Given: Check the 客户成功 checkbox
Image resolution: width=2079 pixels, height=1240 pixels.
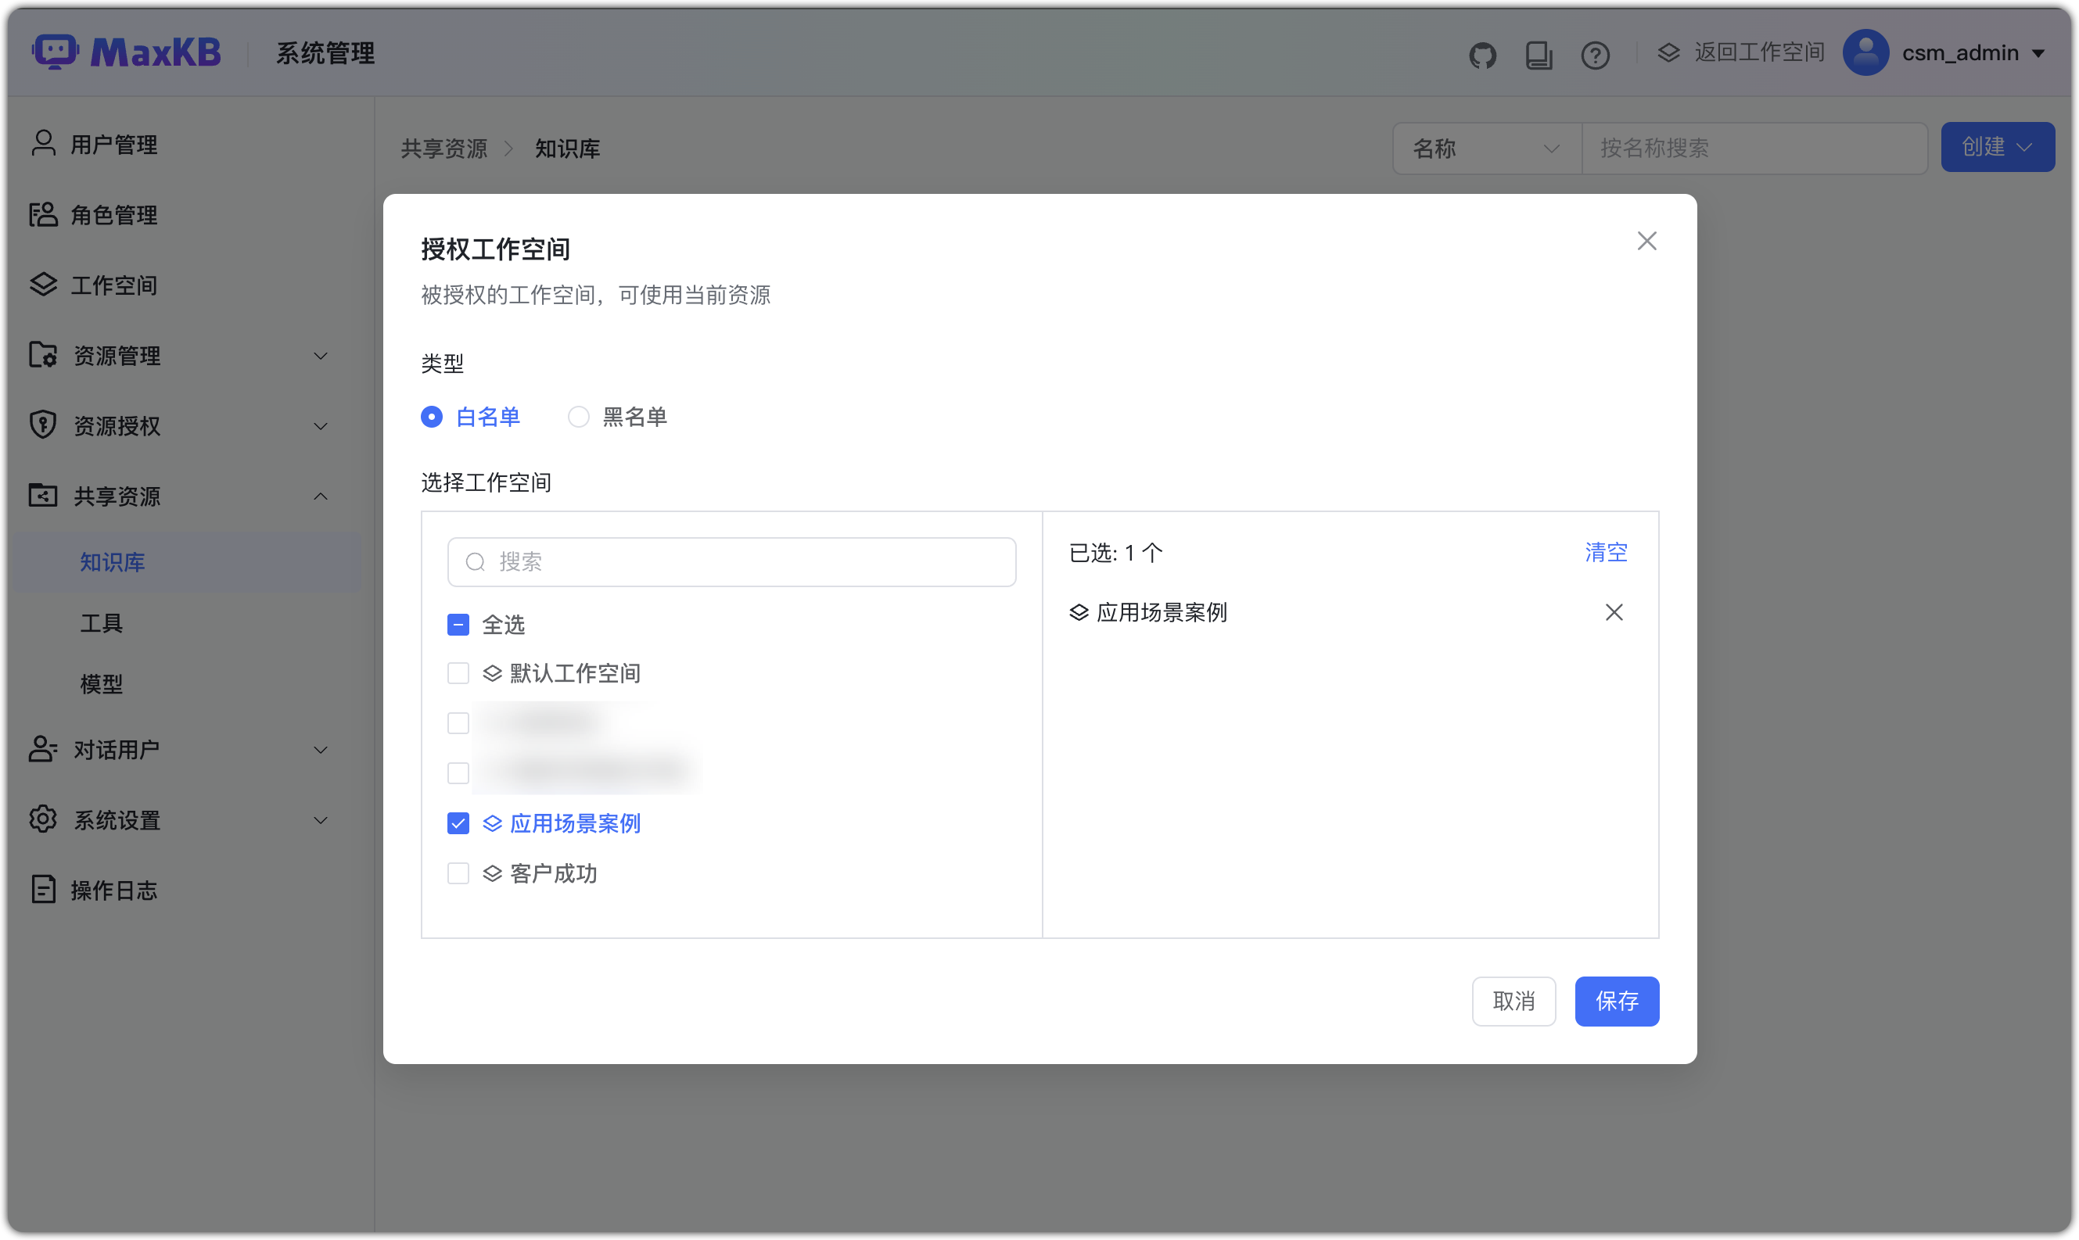Looking at the screenshot, I should [458, 874].
